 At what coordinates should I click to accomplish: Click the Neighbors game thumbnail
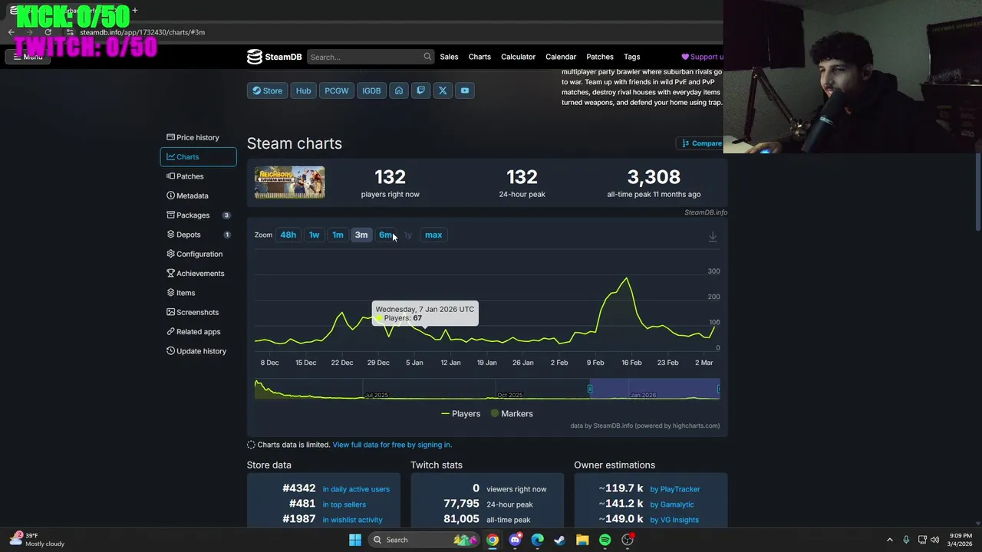(289, 182)
